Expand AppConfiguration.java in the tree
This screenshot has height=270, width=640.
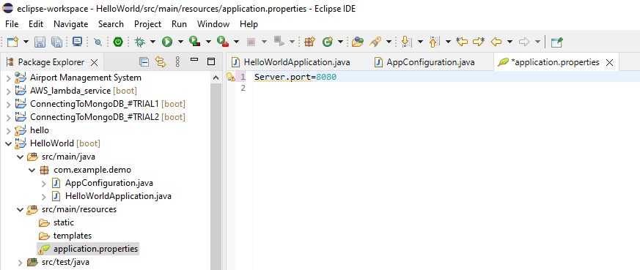[44, 183]
